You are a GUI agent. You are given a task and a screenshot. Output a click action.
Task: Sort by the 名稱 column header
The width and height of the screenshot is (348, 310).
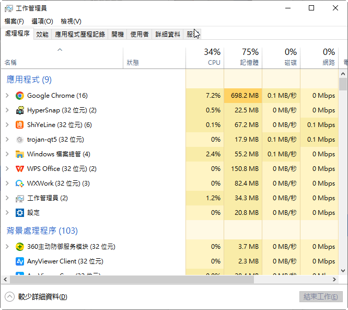62,58
